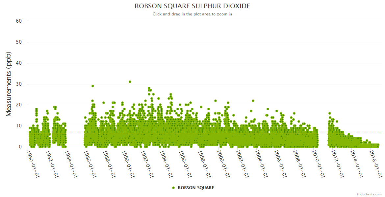Click the 30 label on y-axis
The height and width of the screenshot is (197, 385).
coord(19,84)
